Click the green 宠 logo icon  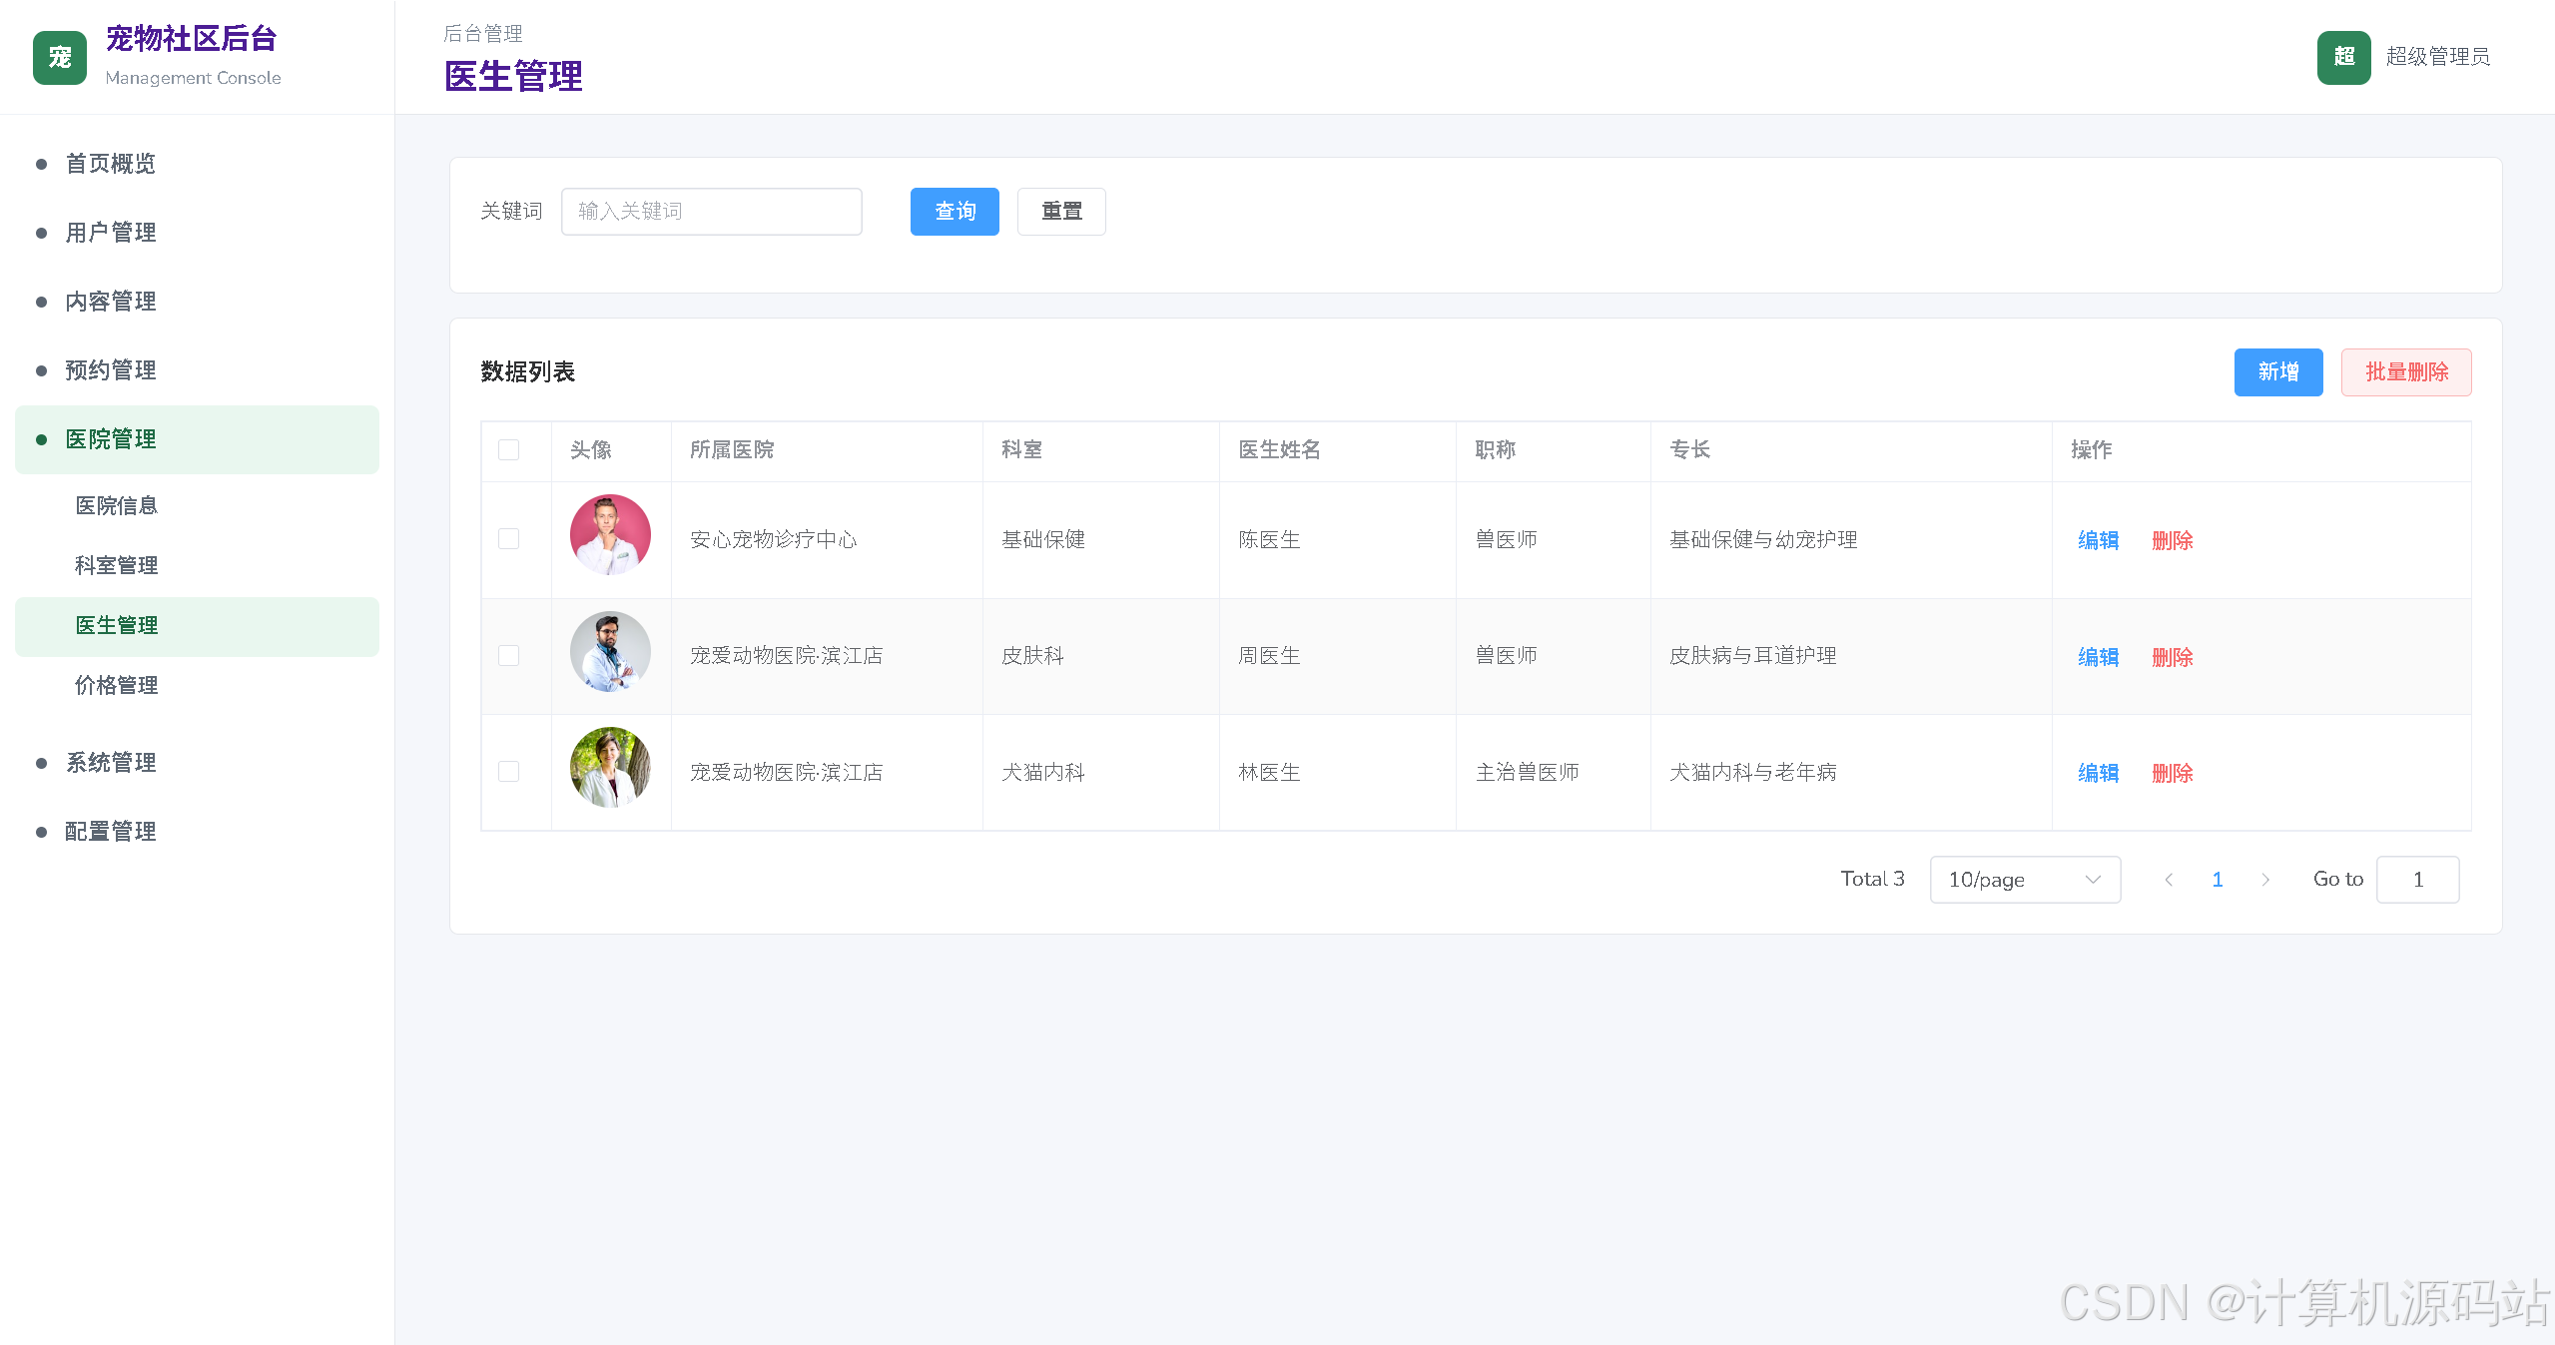click(60, 58)
